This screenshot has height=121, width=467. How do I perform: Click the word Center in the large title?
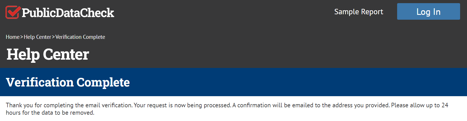tap(66, 55)
